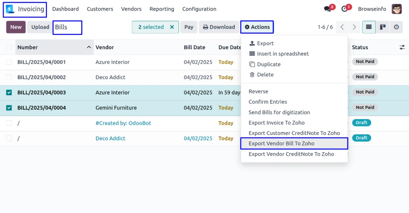Open column settings adjust icon
409x213 pixels.
tap(402, 47)
